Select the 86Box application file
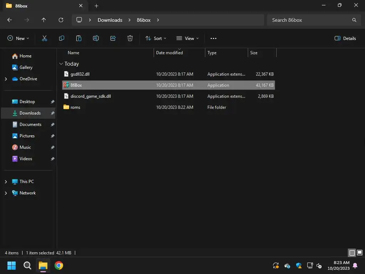 (169, 85)
